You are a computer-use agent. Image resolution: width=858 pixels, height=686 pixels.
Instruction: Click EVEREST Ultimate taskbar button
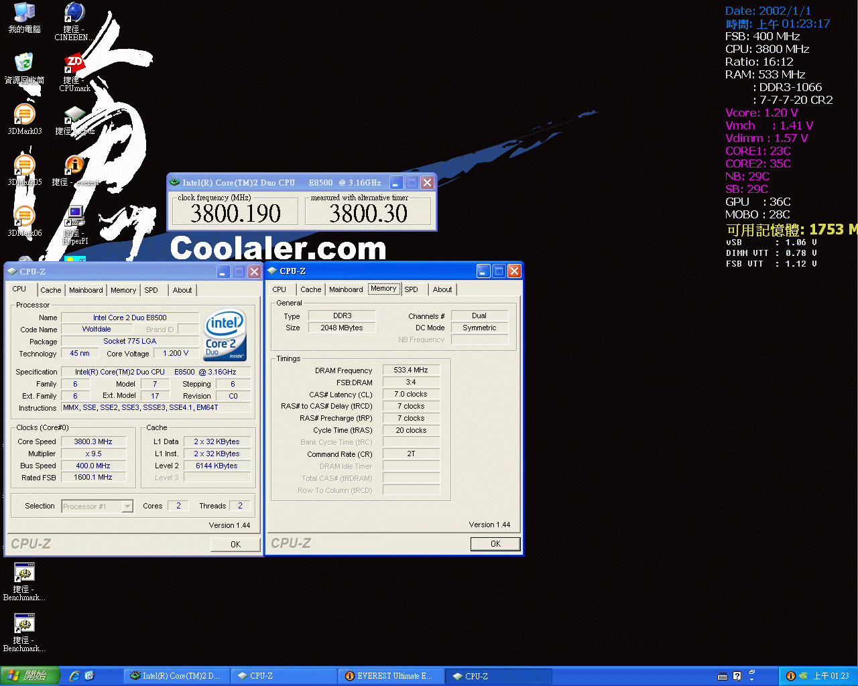[391, 676]
